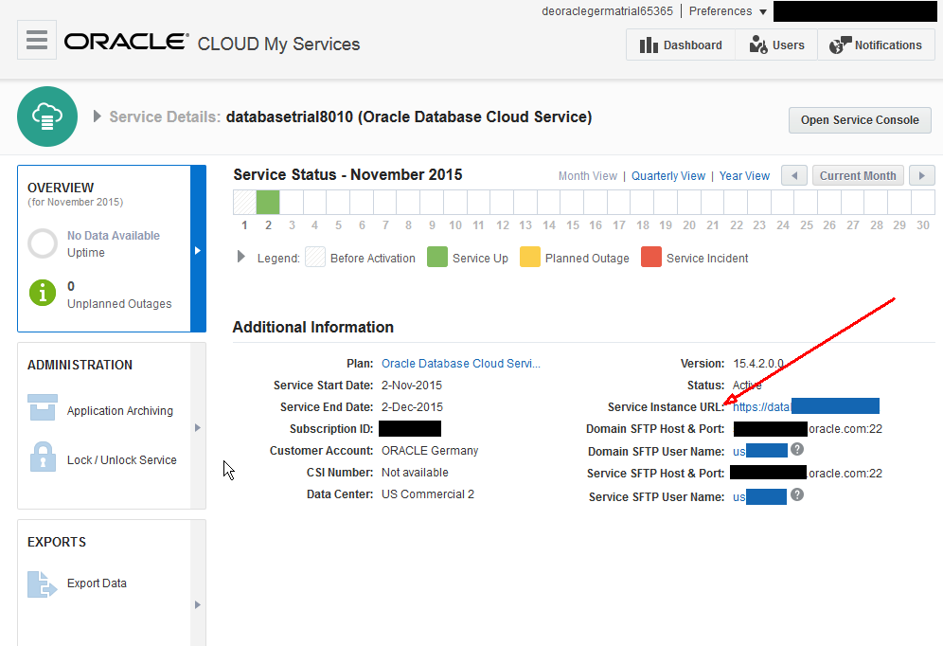
Task: Click the next month arrow in Service Status
Action: coord(921,175)
